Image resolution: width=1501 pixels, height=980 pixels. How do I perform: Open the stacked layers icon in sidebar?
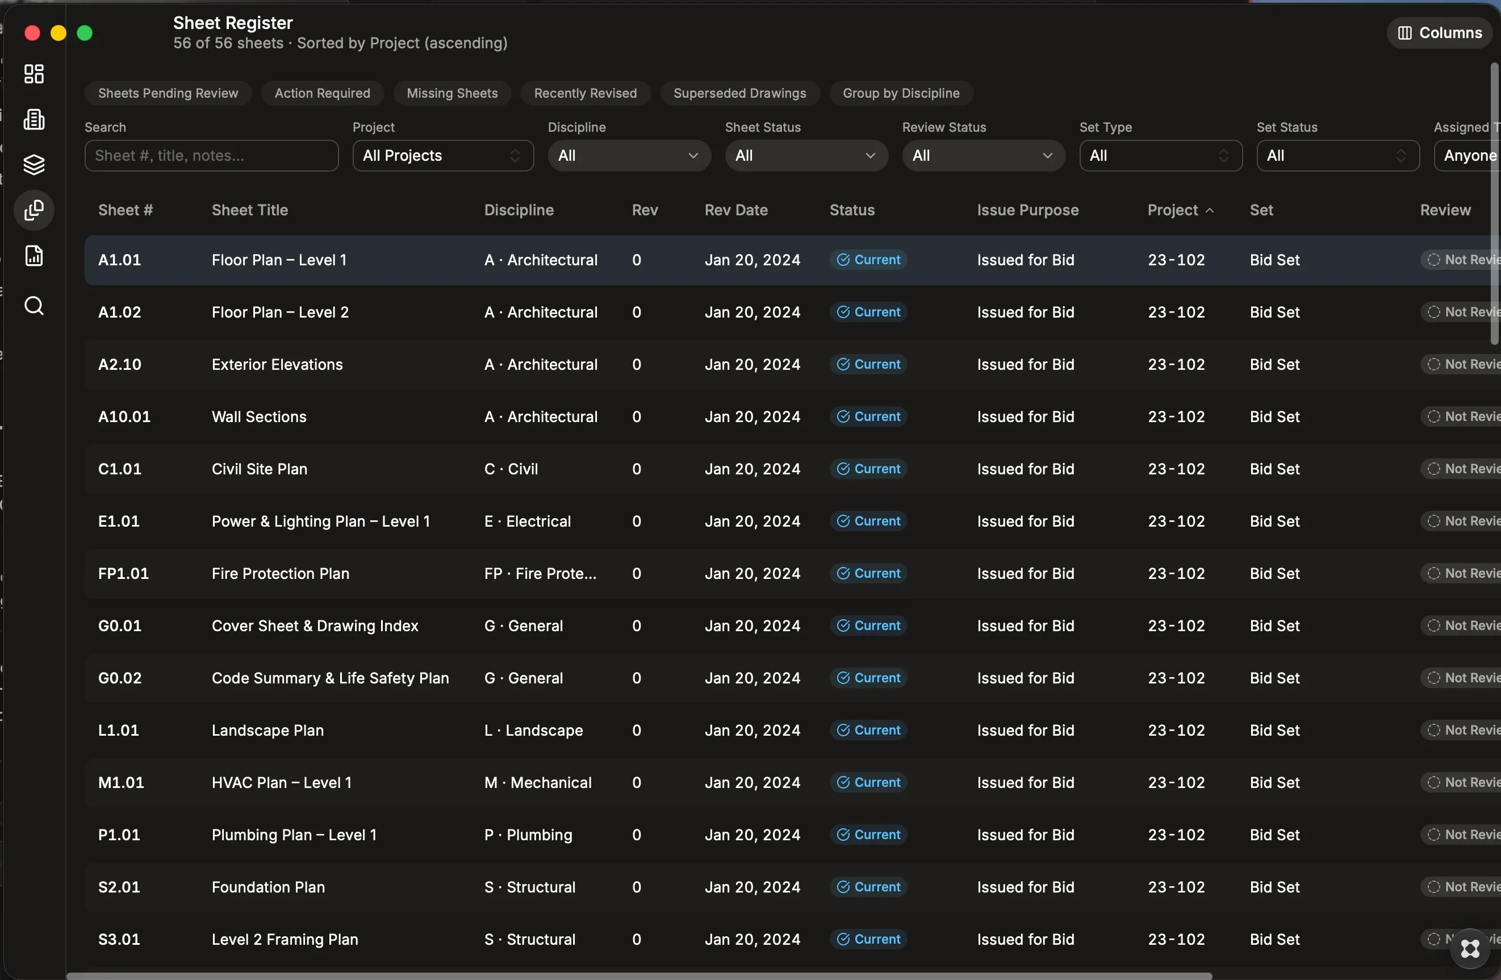click(34, 165)
